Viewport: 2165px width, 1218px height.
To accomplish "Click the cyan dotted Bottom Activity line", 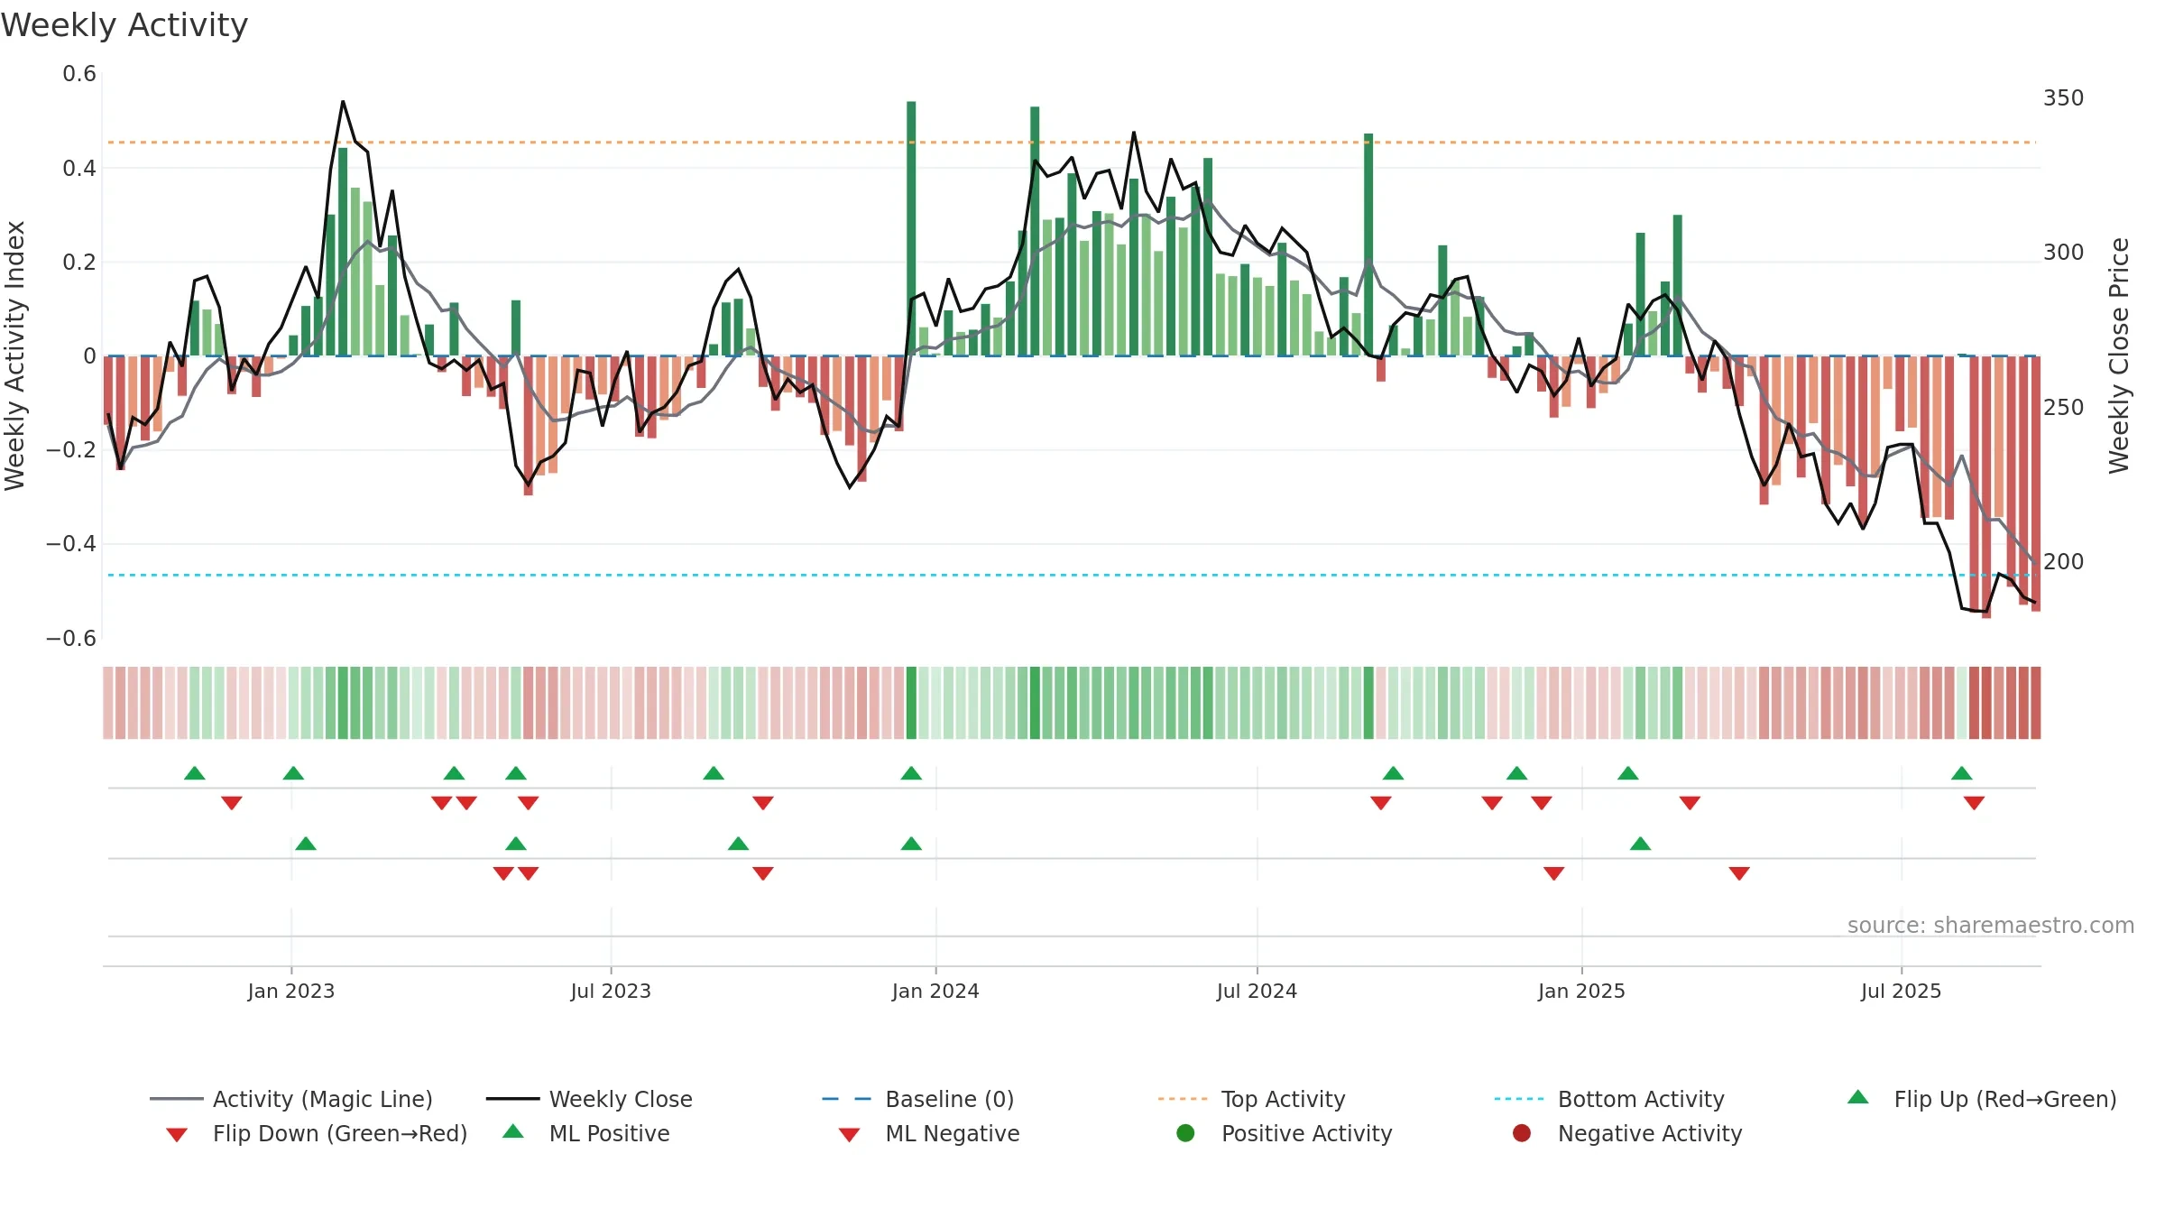I will pos(1072,575).
